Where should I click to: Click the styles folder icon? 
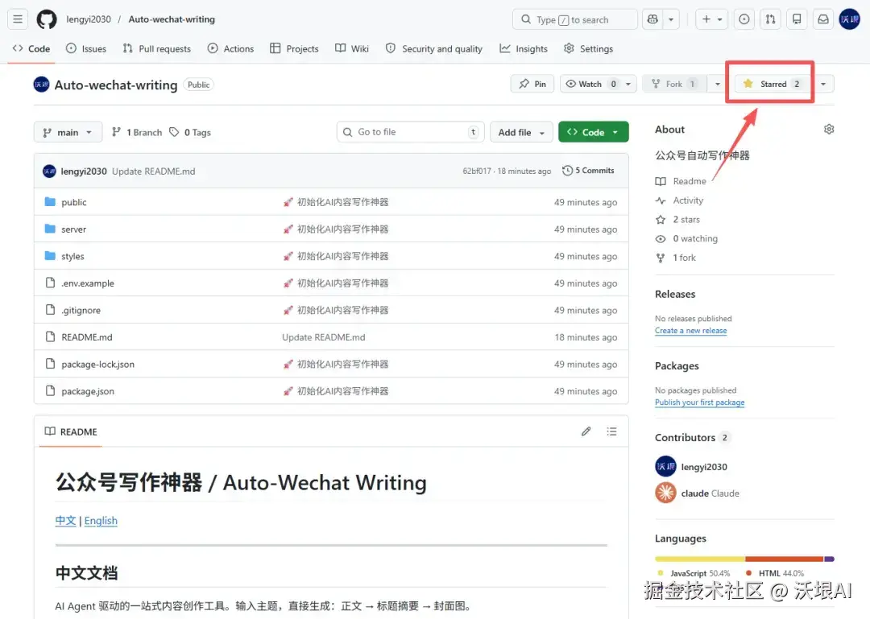50,256
